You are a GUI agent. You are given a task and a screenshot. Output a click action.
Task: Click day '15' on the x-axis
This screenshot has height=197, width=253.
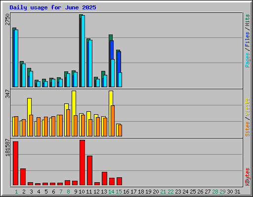(x=119, y=192)
